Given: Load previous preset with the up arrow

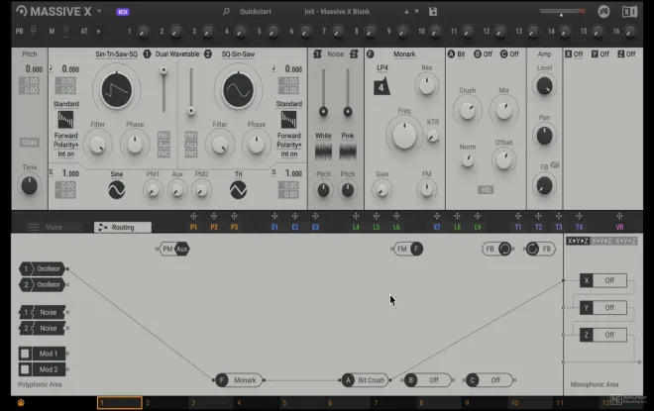Looking at the screenshot, I should tap(406, 12).
